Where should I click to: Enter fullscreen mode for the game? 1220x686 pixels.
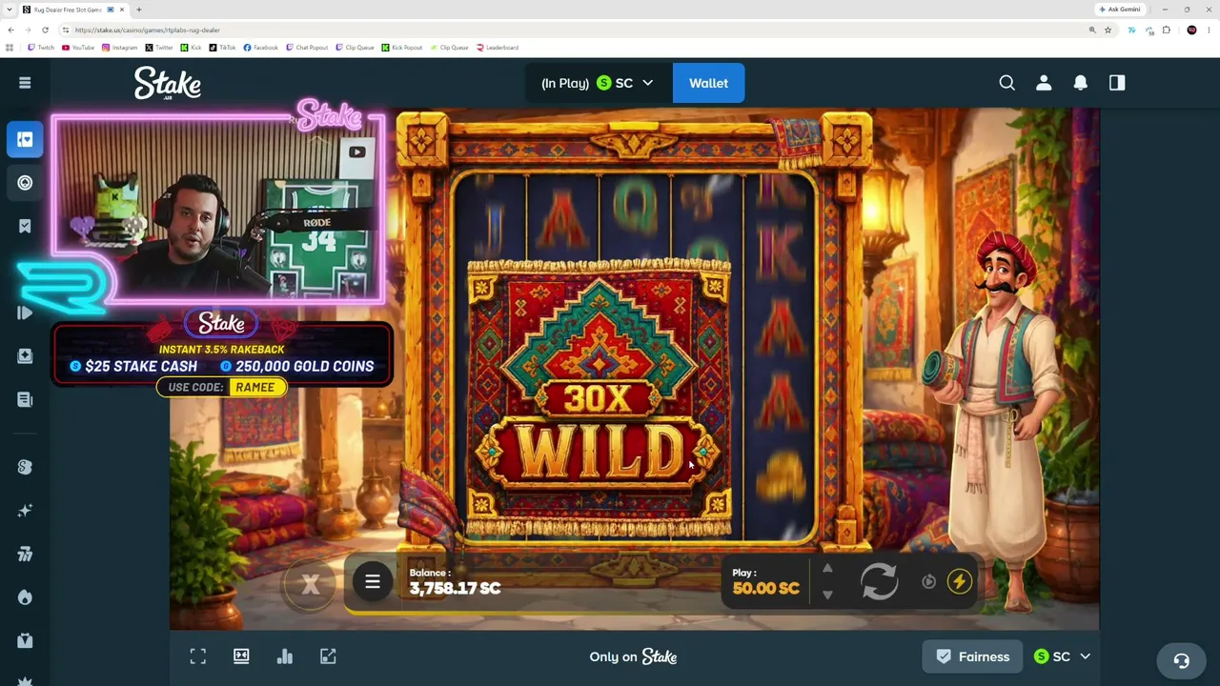coord(198,656)
